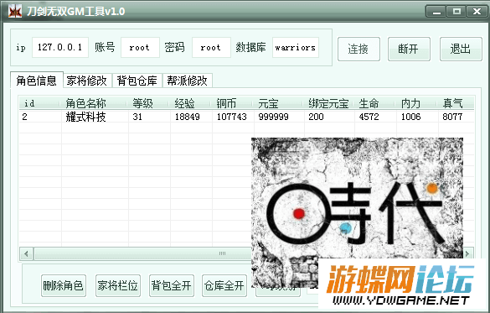This screenshot has width=490, height=313.
Task: Switch to the 家将修改 tab
Action: [x=87, y=81]
